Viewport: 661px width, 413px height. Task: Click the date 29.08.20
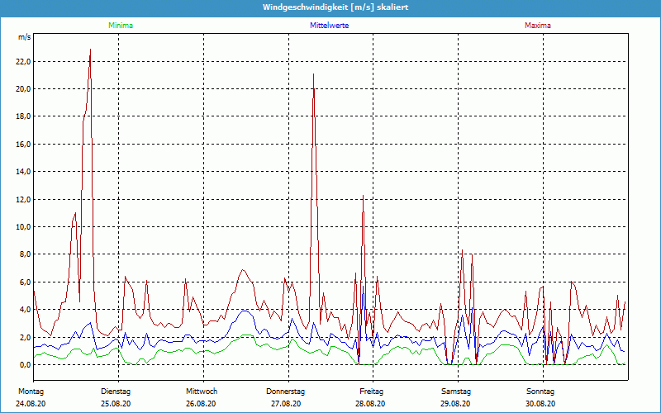tap(455, 404)
